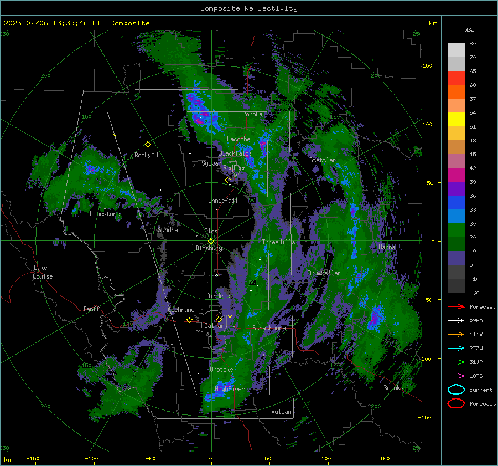Click the -30 value on dBZ scale
This screenshot has height=466, width=498.
[x=475, y=293]
